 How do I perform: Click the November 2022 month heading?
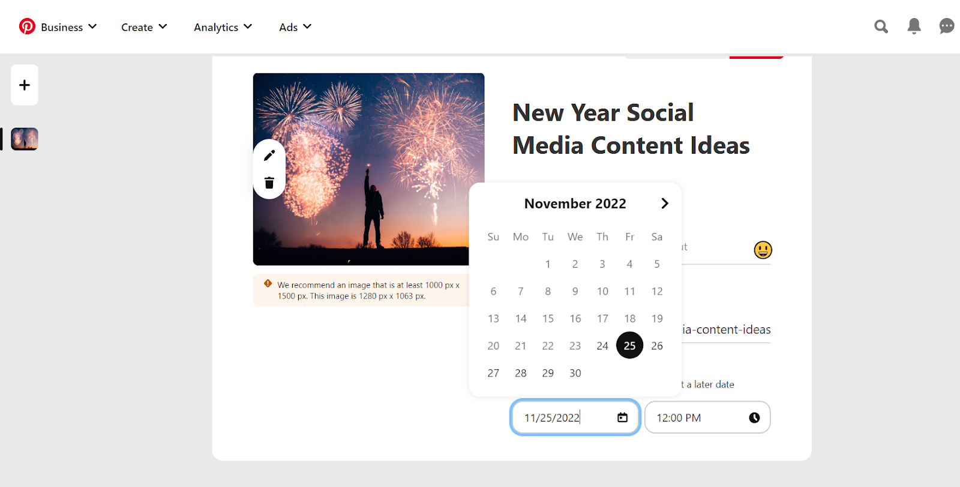pos(575,204)
